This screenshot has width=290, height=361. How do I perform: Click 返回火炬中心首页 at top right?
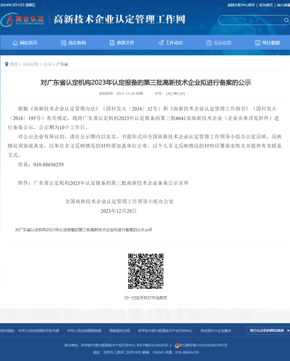pos(241,5)
